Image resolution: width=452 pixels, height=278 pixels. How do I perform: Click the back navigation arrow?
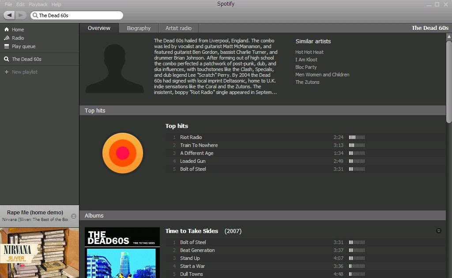click(9, 15)
